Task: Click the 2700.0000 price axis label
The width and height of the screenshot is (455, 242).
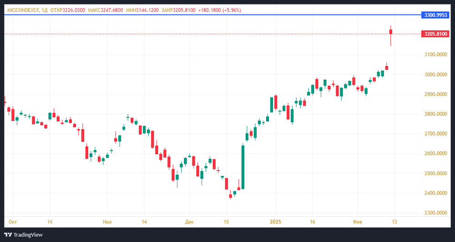Action: coord(435,133)
